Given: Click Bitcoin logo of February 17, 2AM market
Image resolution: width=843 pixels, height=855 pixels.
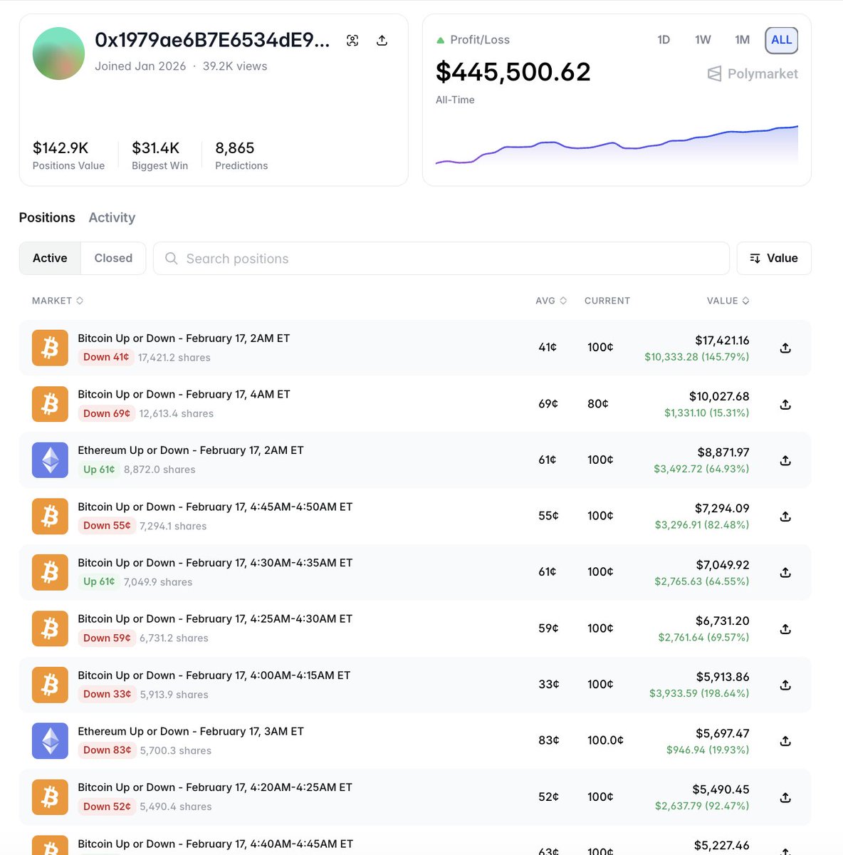Looking at the screenshot, I should point(50,348).
